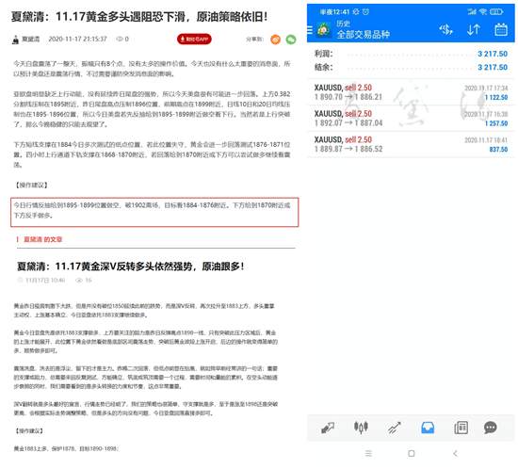This screenshot has height=469, width=518.
Task: Click the publish timestamp 2020-11-17 21:15:37
Action: pyautogui.click(x=77, y=39)
